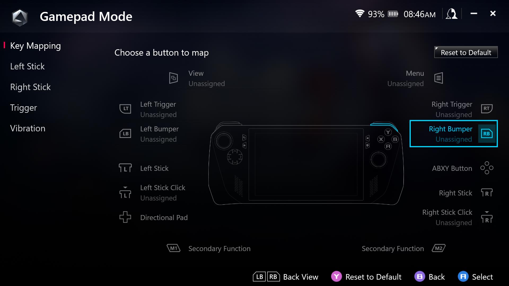Switch to Left Stick settings tab
This screenshot has width=509, height=286.
click(27, 66)
